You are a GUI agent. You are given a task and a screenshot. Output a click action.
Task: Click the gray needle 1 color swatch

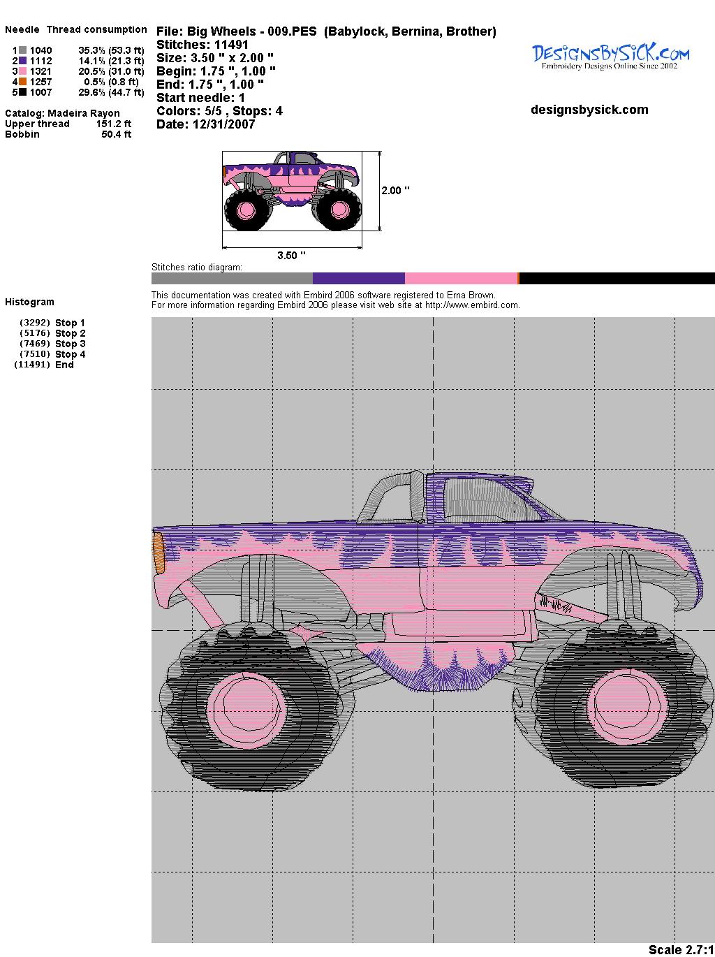coord(23,50)
